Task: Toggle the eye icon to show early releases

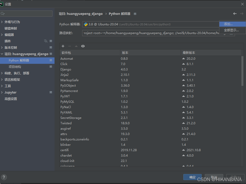Action: point(83,46)
